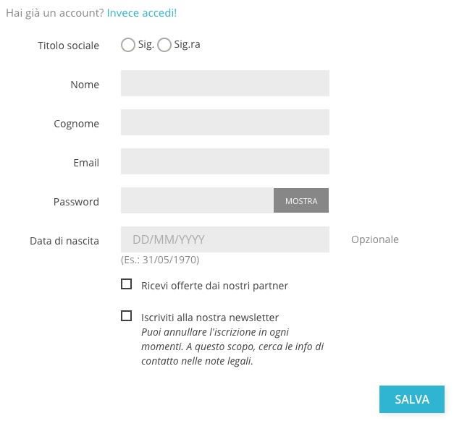Viewport: 454px width, 421px height.
Task: Focus the Password entry field
Action: click(x=197, y=200)
